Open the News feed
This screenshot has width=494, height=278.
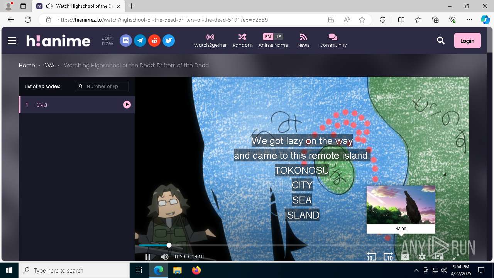303,41
